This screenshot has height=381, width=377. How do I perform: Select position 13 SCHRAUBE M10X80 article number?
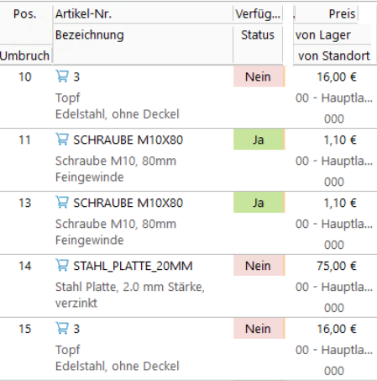click(x=128, y=203)
